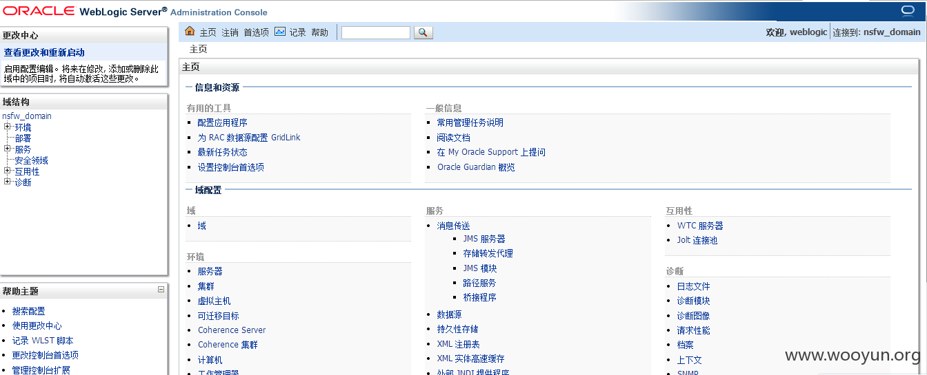
Task: Open 在 My Oracle Support 上提问 link
Action: (491, 152)
